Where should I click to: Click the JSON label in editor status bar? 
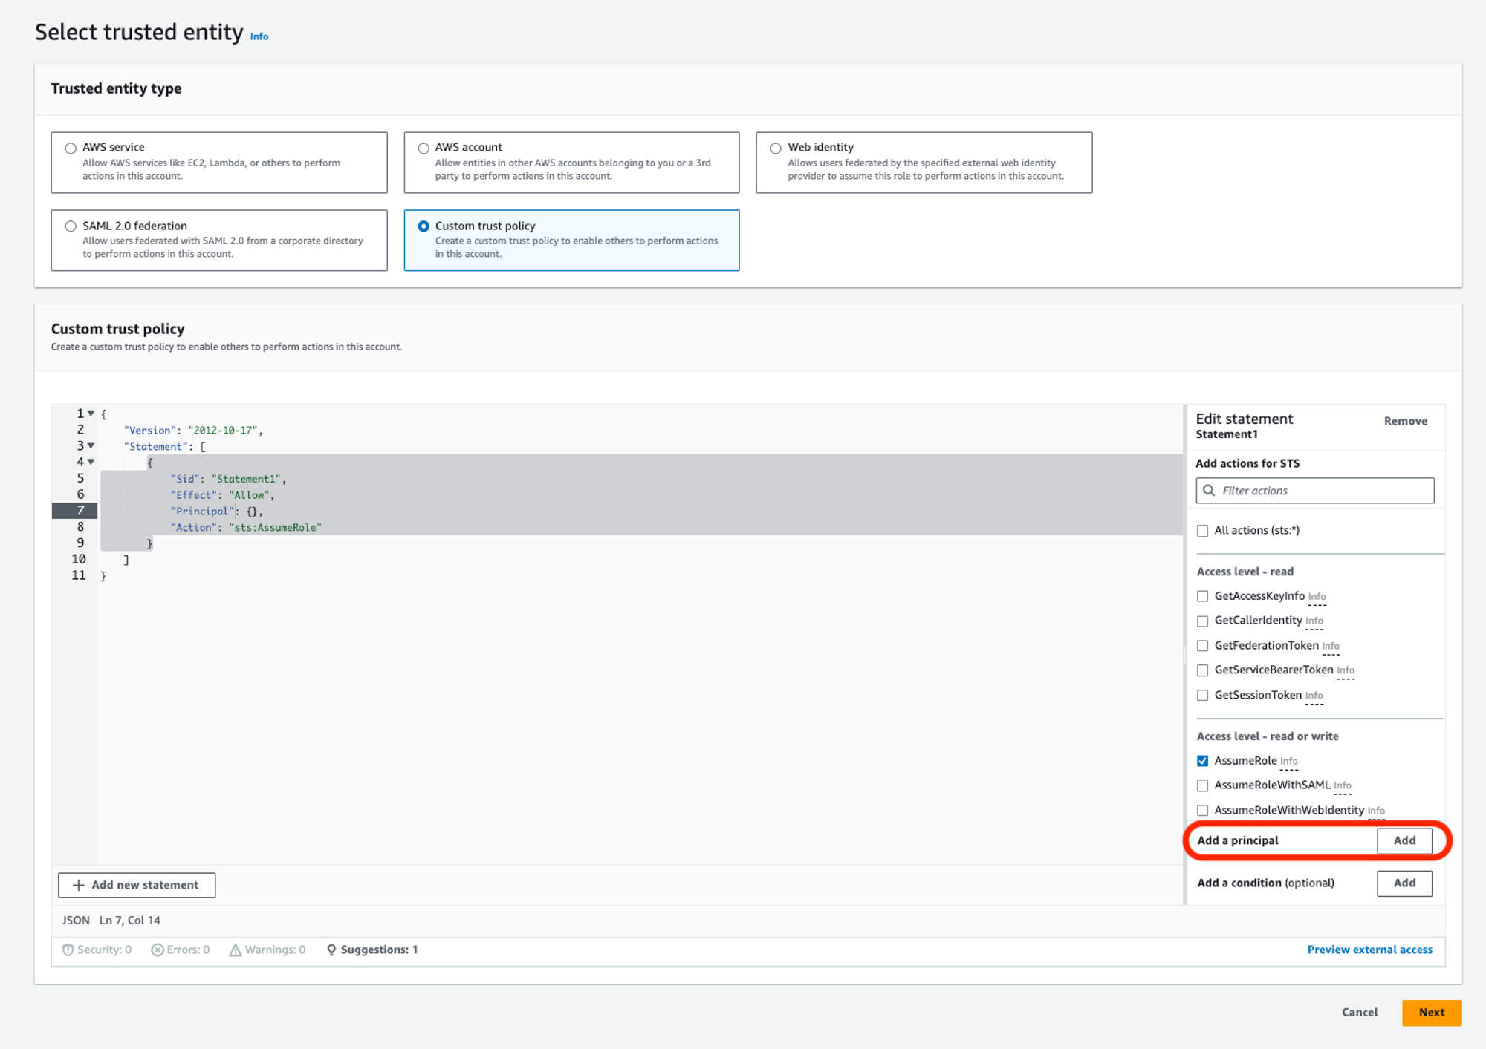[x=75, y=921]
